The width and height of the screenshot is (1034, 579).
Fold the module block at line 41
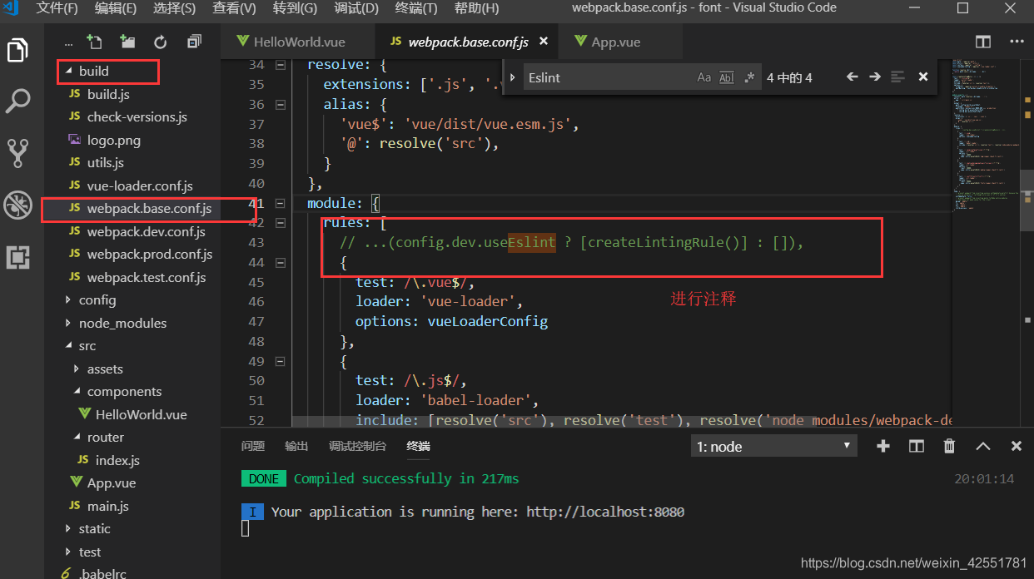coord(280,204)
